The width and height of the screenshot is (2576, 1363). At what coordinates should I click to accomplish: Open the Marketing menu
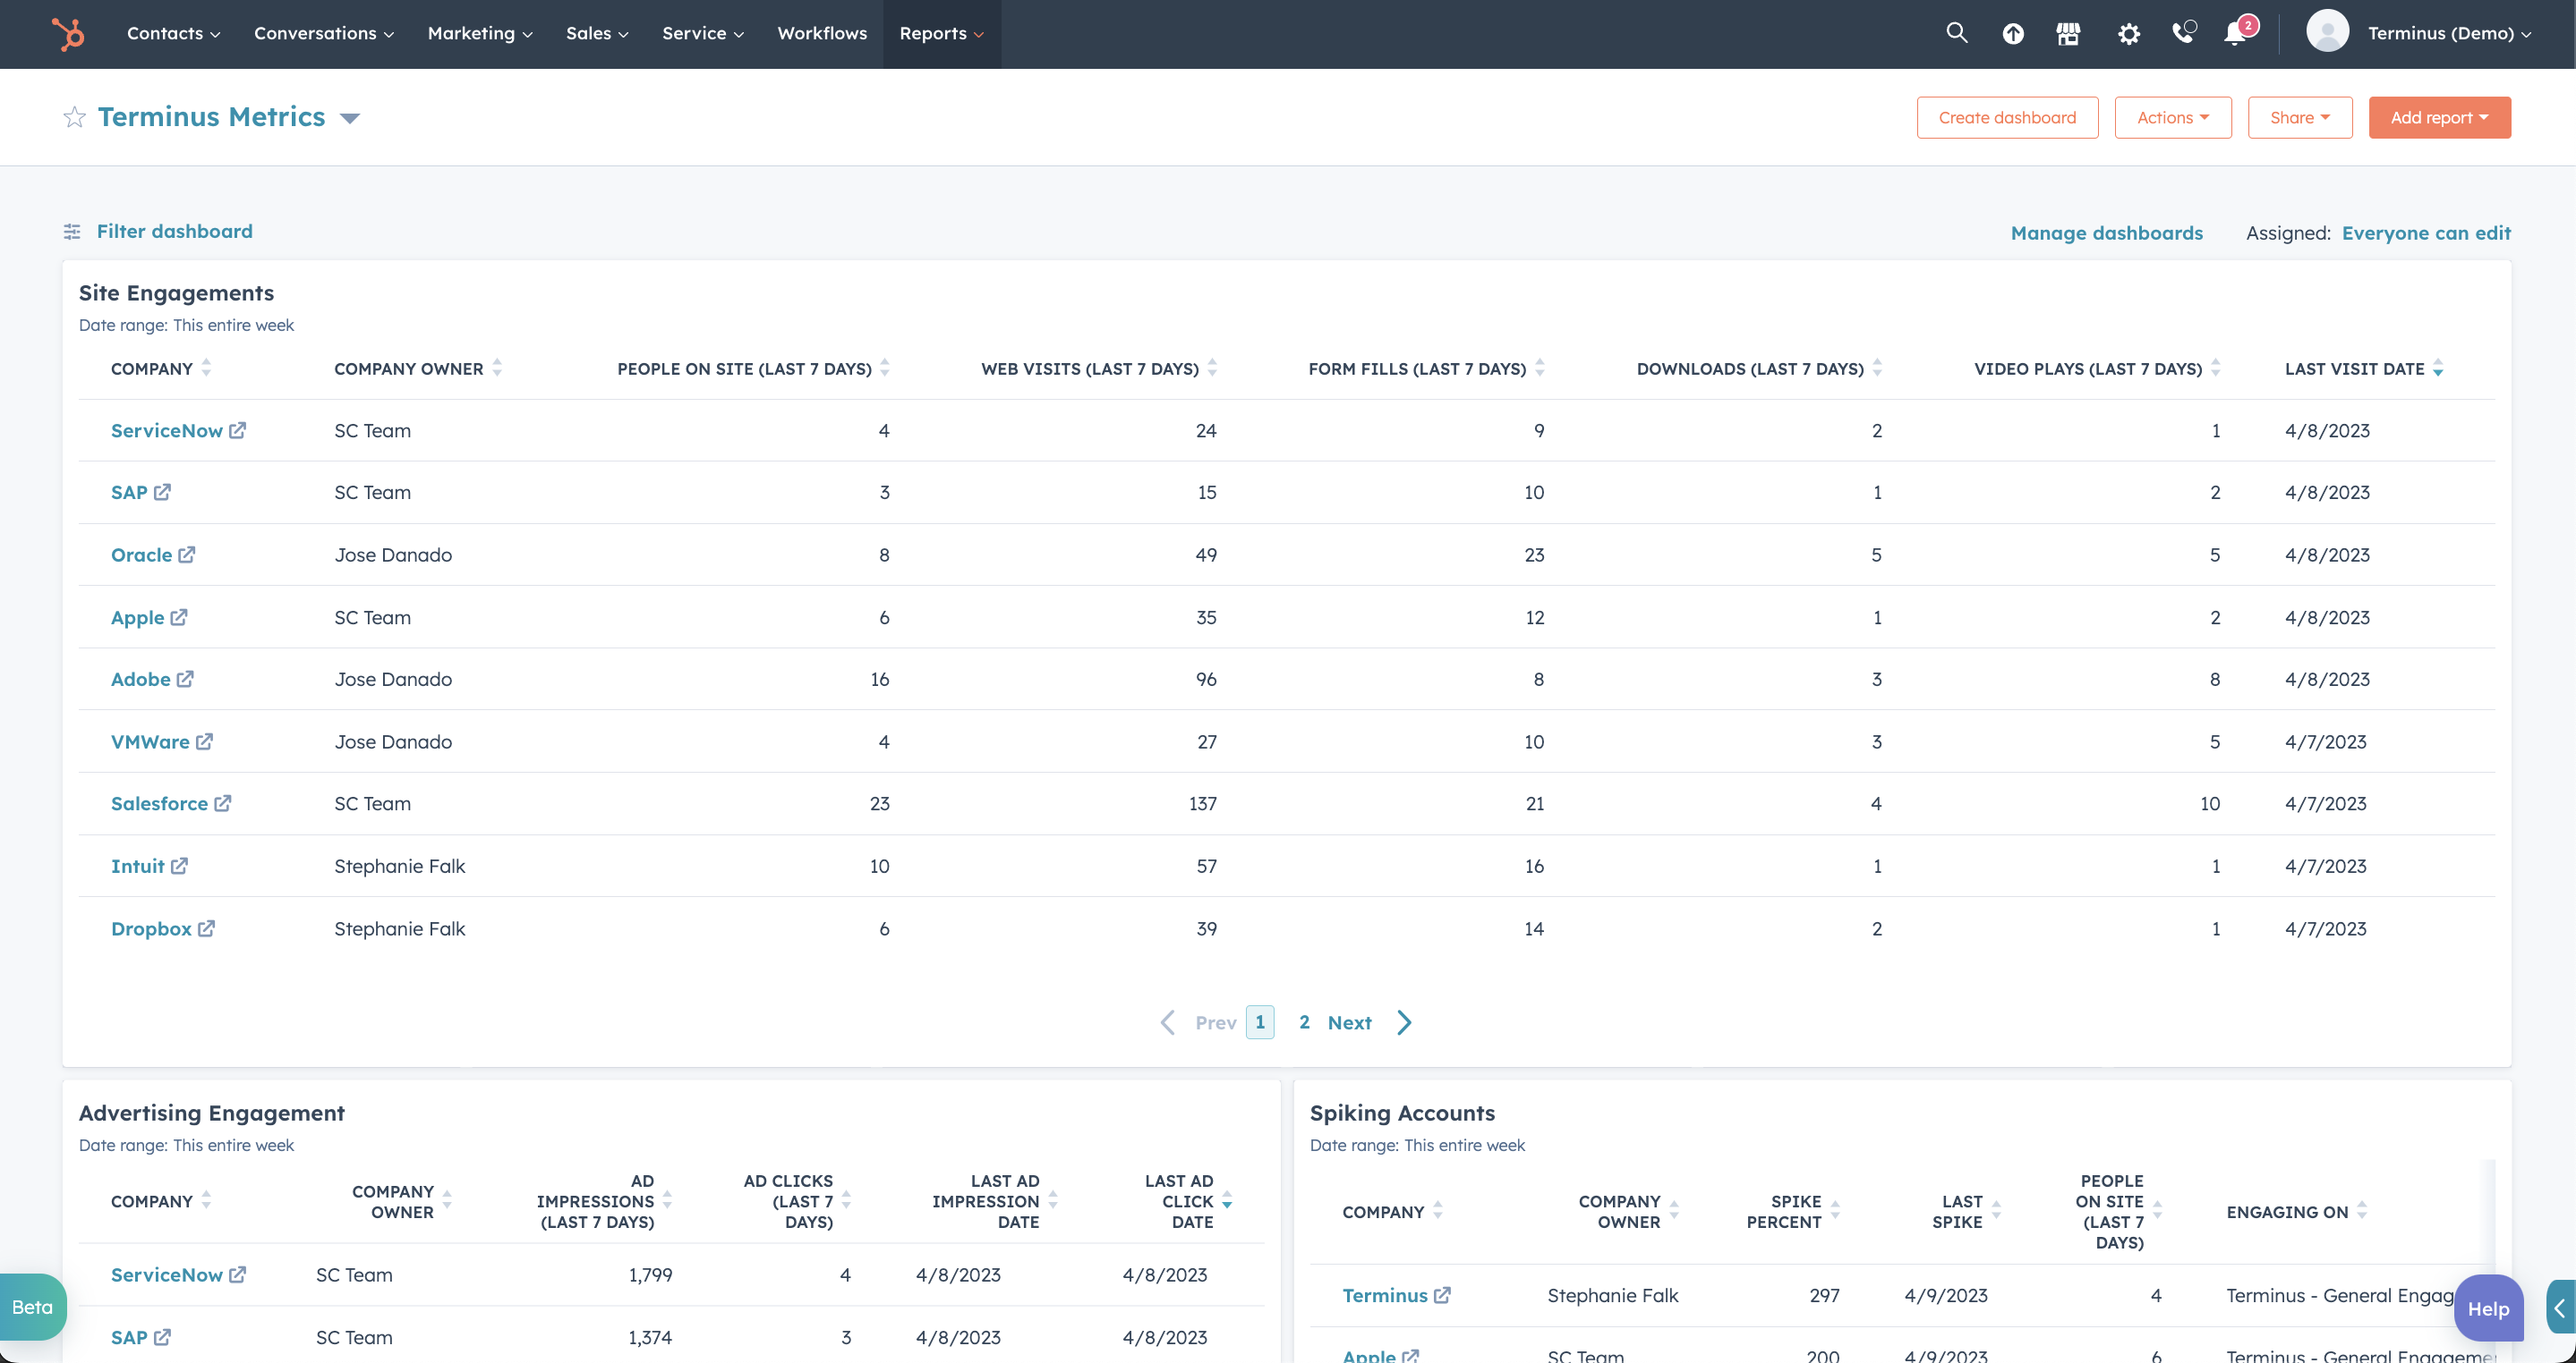[x=480, y=33]
